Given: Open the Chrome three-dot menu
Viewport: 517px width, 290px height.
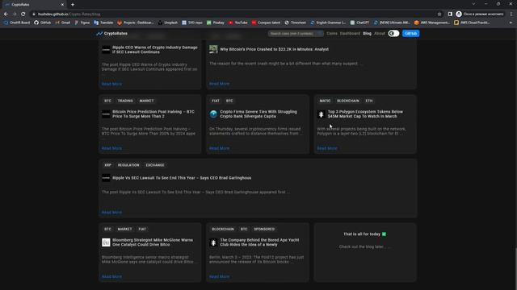Looking at the screenshot, I should coord(511,14).
